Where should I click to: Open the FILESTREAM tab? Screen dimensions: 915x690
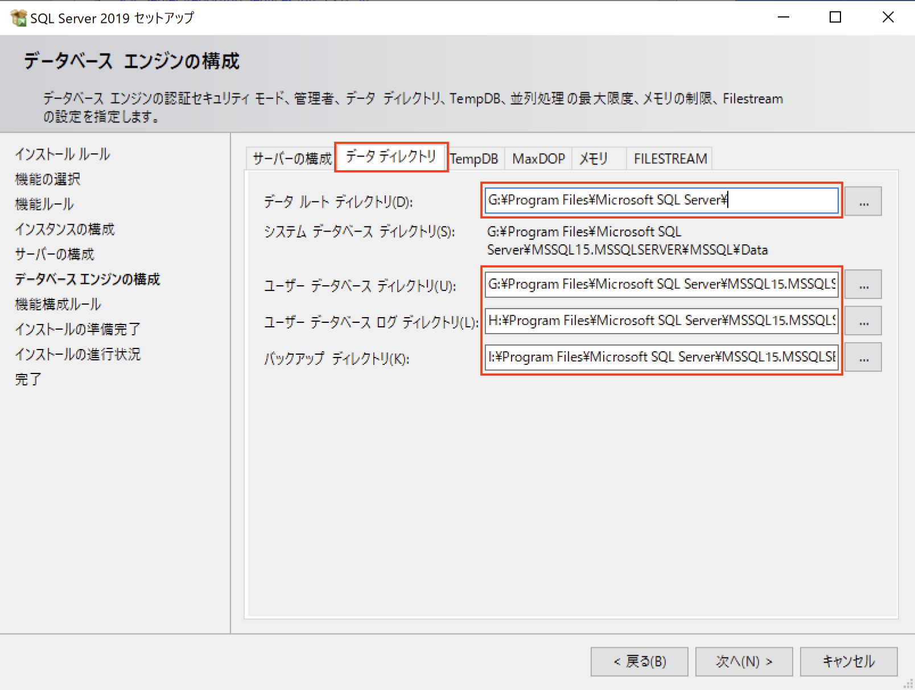click(669, 158)
